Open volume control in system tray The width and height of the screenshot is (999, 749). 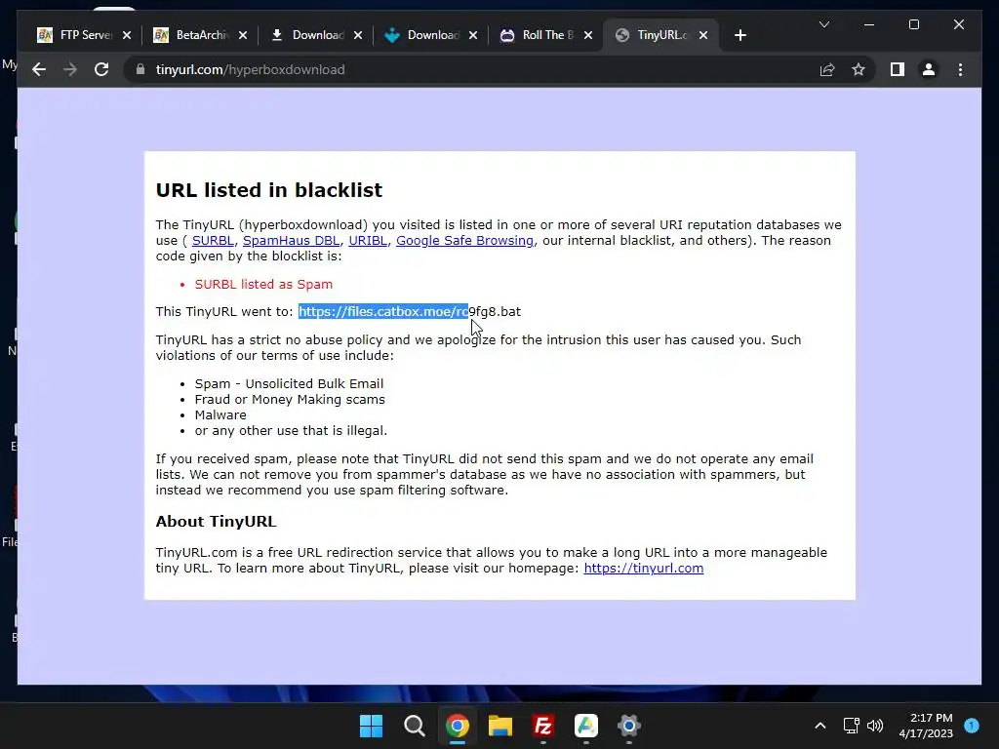click(875, 726)
